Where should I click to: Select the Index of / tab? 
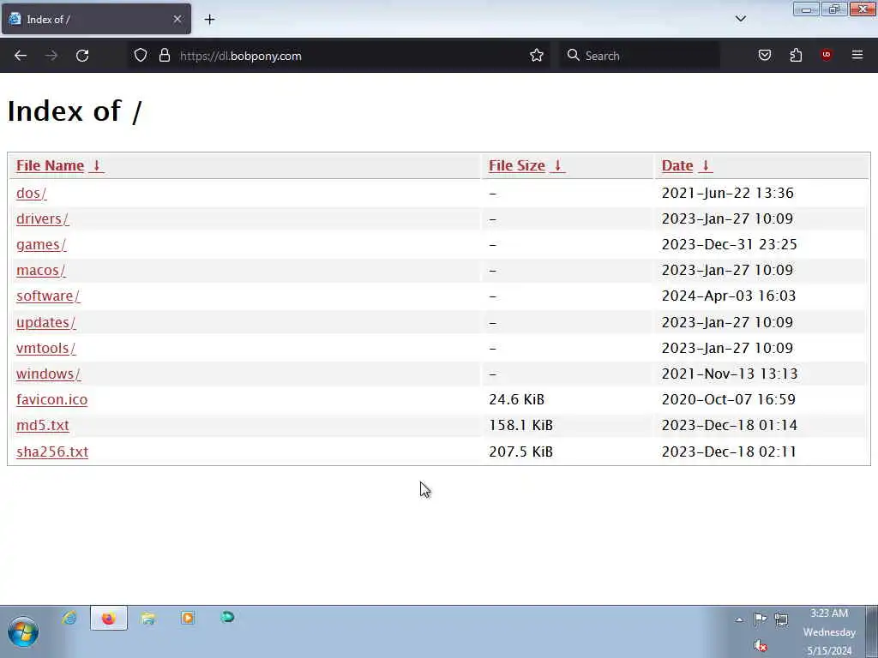pyautogui.click(x=96, y=19)
